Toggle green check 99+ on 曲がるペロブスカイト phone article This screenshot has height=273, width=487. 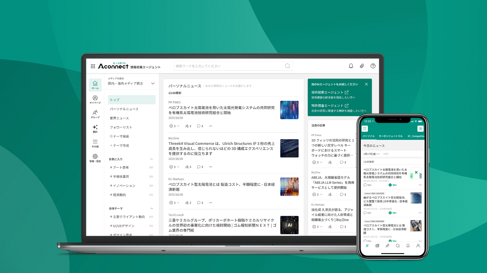click(x=393, y=213)
